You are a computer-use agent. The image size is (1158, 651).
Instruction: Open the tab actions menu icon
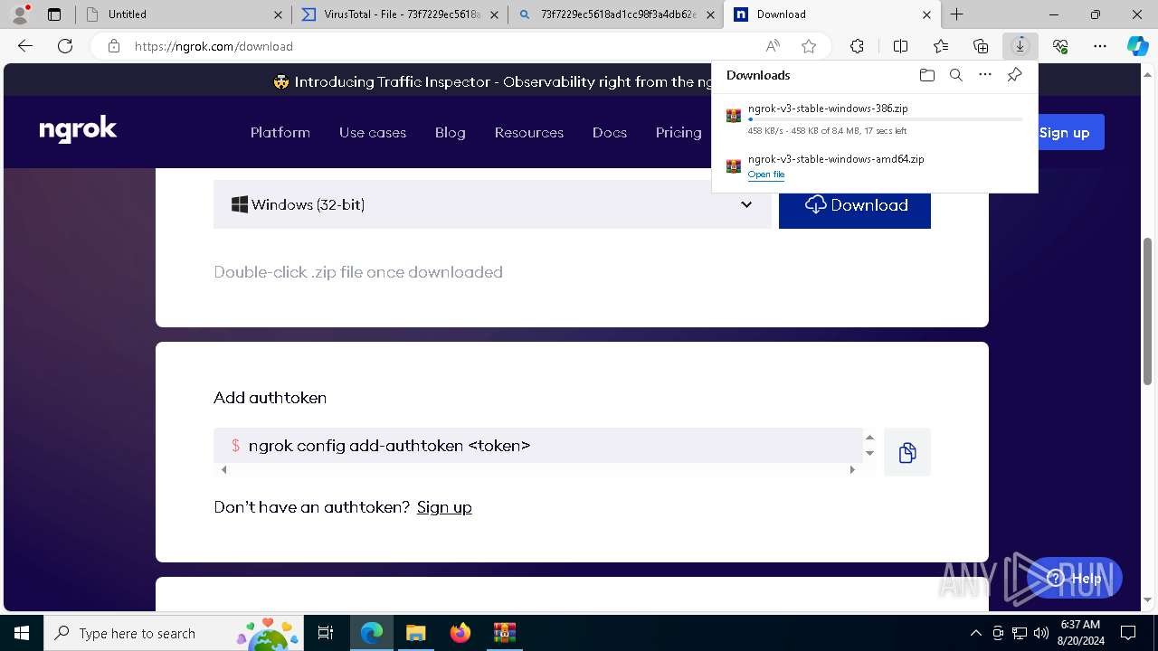pyautogui.click(x=54, y=14)
